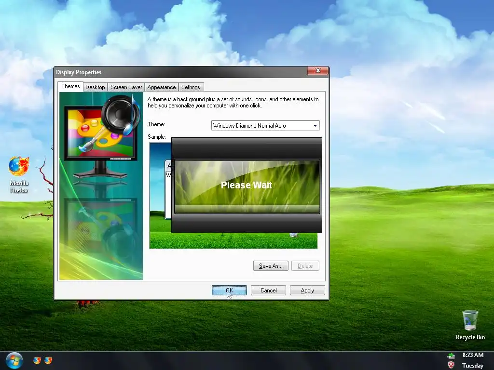Click the red security shield tray icon

451,365
